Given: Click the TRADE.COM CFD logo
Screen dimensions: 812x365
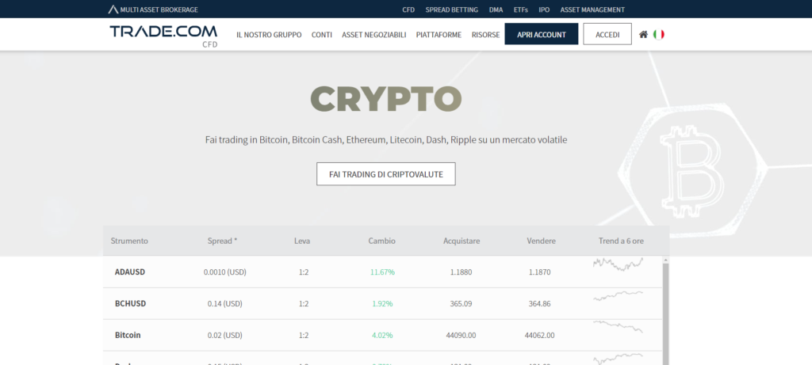Looking at the screenshot, I should click(x=163, y=36).
